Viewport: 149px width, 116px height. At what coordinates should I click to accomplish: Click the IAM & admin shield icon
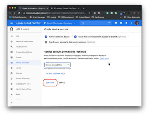coord(11,29)
